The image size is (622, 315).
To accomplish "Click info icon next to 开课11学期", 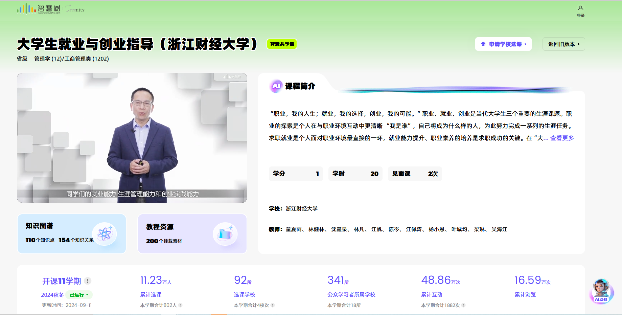I will (88, 281).
